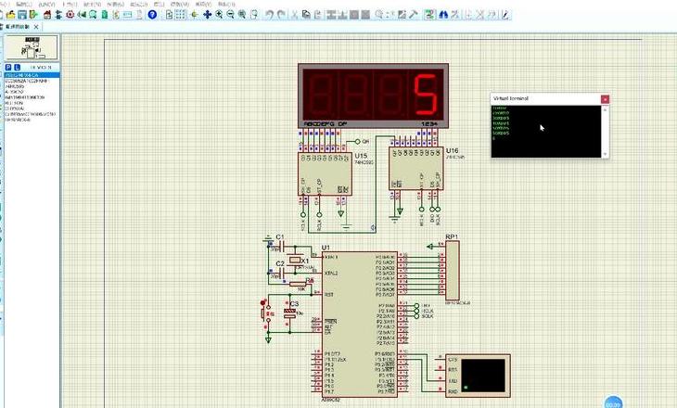Viewport: 677px width, 408px height.
Task: Toggle the wire autorouter icon
Action: click(x=429, y=15)
